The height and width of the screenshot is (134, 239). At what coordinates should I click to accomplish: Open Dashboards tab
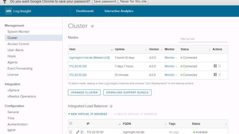tap(85, 11)
